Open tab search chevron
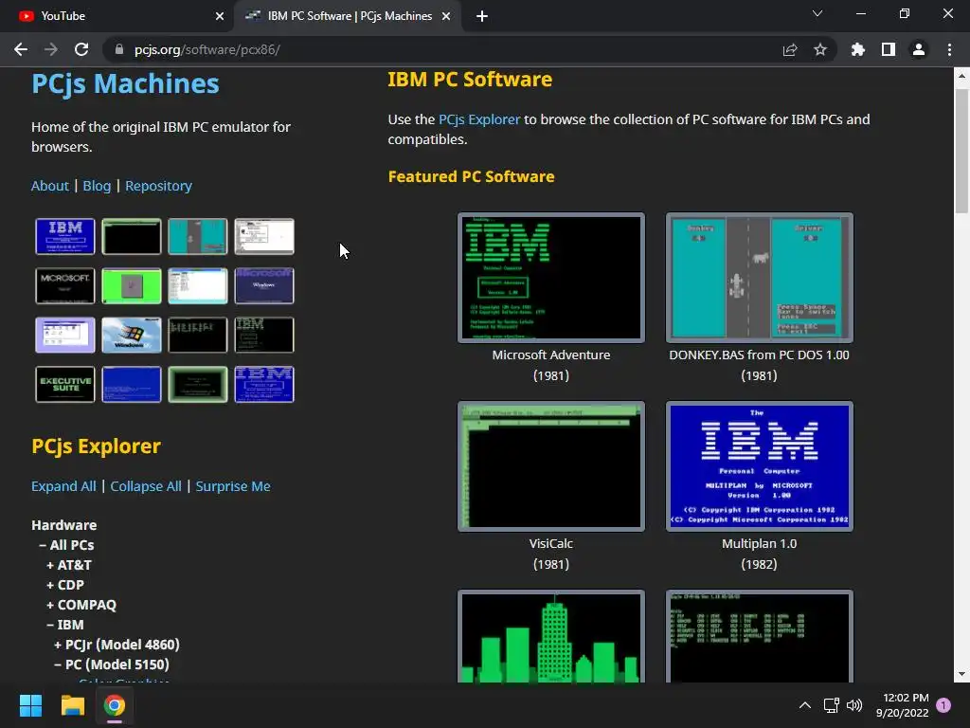This screenshot has height=728, width=970. point(817,13)
